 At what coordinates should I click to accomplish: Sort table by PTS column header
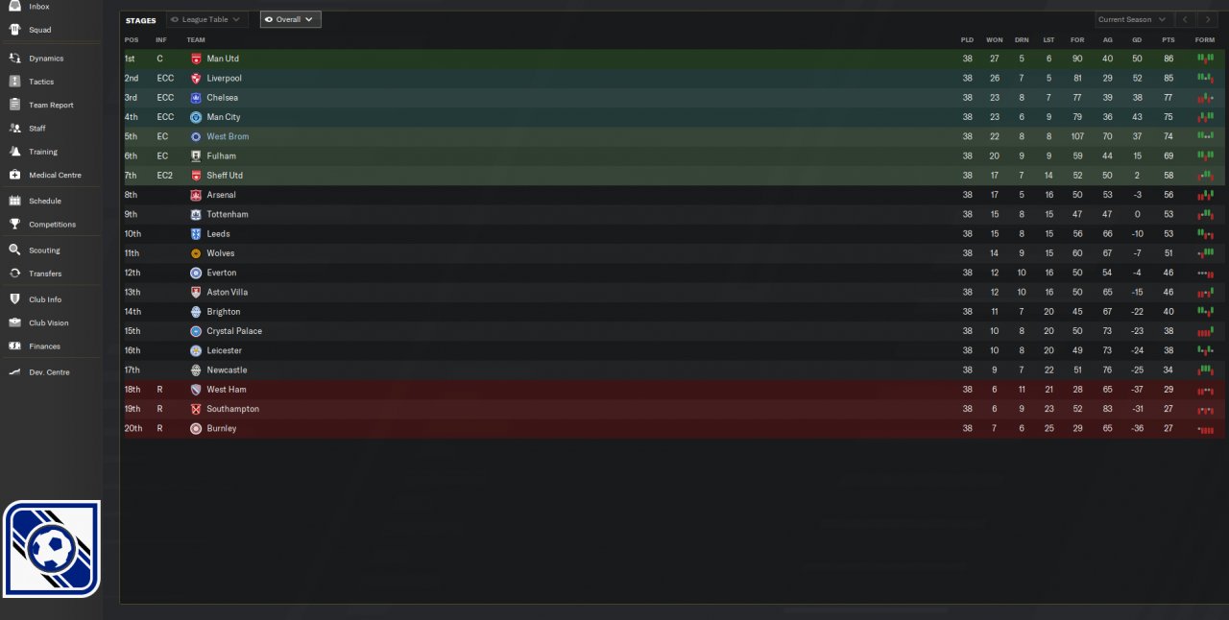tap(1168, 39)
